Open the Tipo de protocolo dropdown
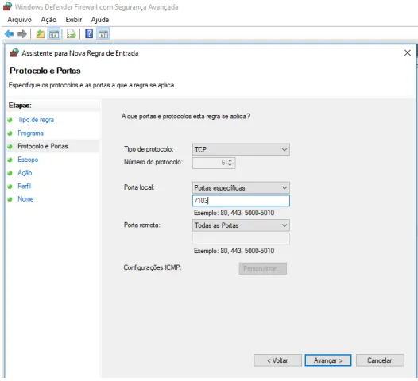 [x=241, y=150]
